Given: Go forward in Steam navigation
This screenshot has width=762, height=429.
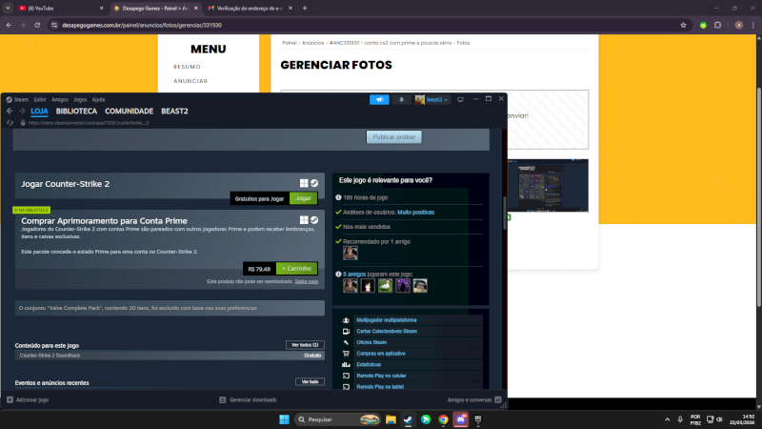Looking at the screenshot, I should [22, 112].
